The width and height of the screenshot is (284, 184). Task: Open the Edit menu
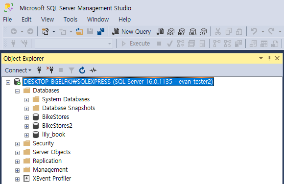click(x=26, y=20)
